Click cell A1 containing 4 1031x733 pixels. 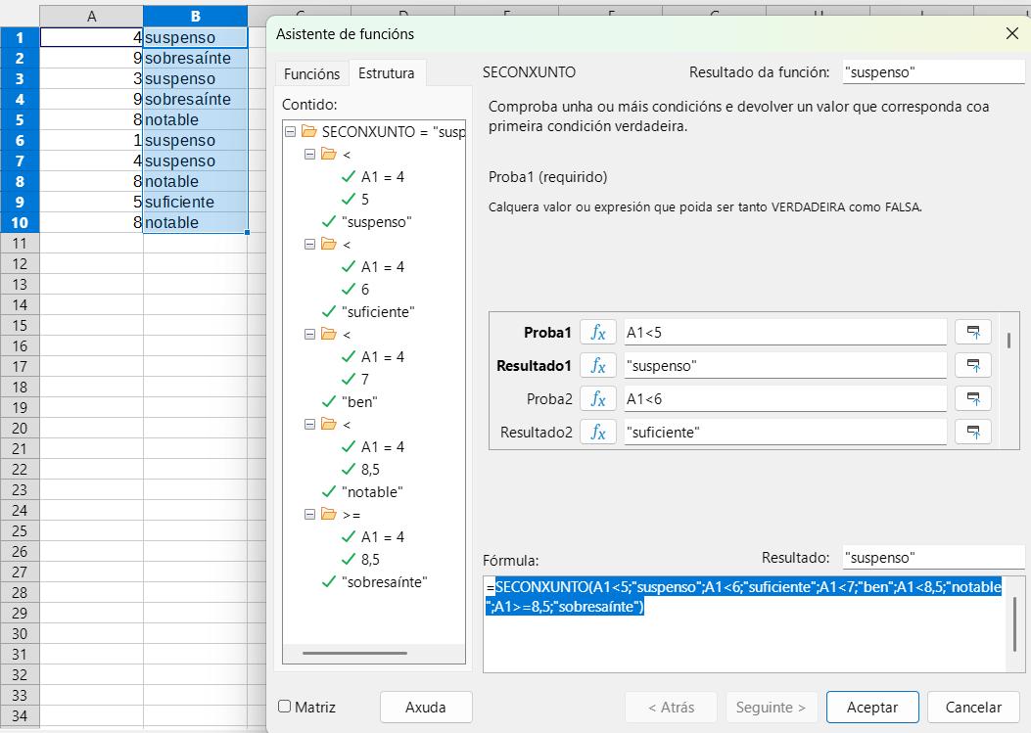[91, 37]
